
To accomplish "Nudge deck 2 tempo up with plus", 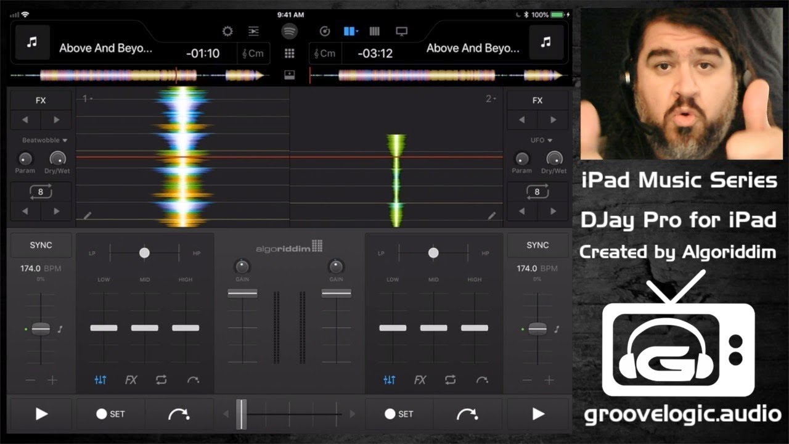I will pos(549,380).
